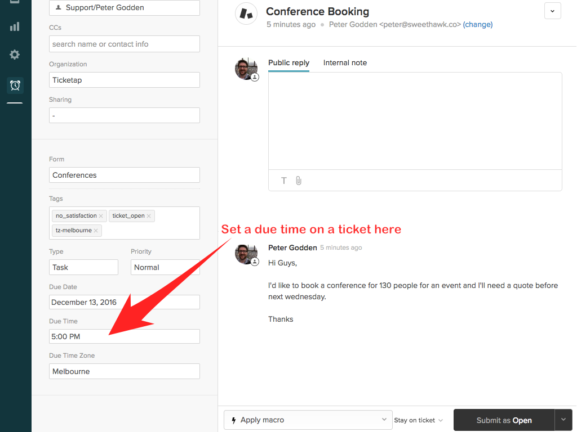
Task: Click the change requester link
Action: point(478,25)
